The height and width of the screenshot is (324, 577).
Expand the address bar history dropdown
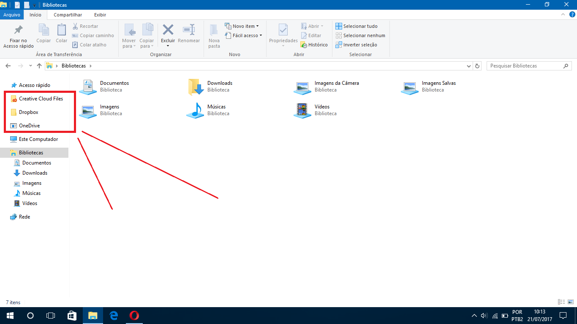click(x=469, y=66)
